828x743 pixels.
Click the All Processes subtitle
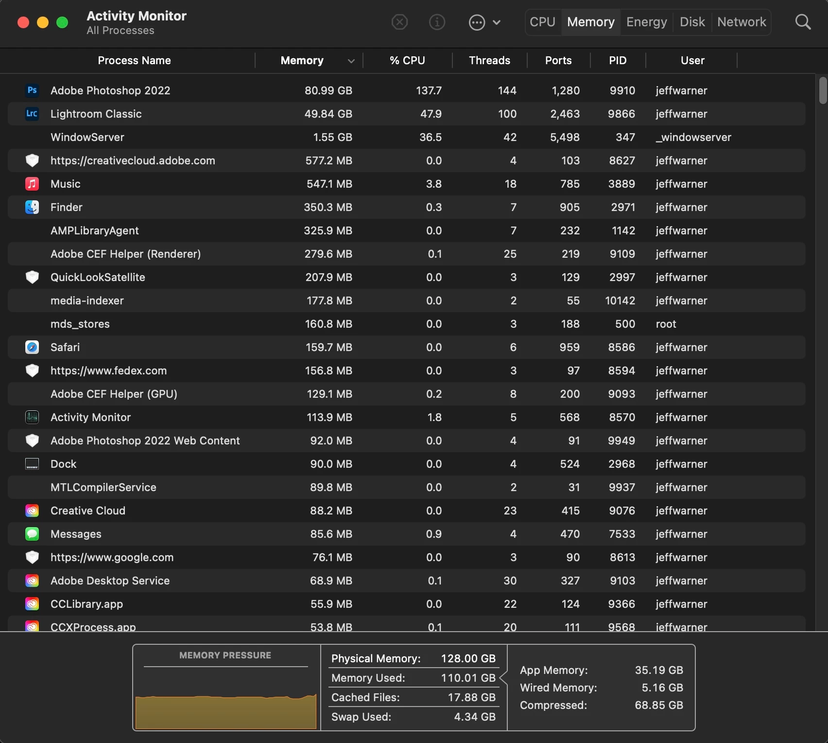(121, 31)
